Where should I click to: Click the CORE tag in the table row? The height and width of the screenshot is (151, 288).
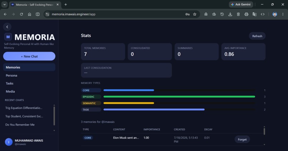(x=88, y=138)
